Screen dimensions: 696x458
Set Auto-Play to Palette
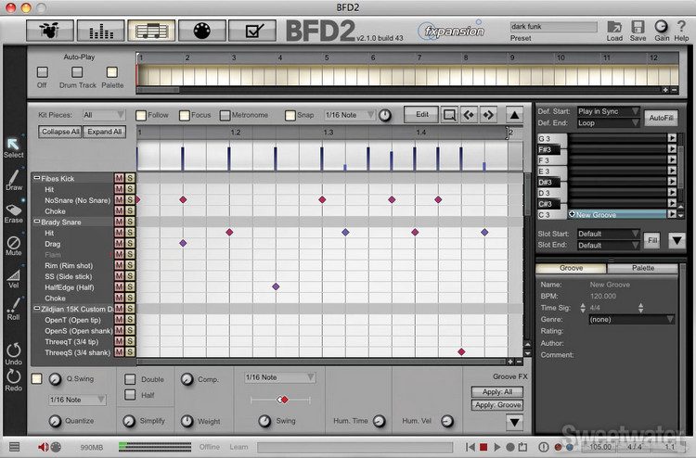(x=112, y=71)
